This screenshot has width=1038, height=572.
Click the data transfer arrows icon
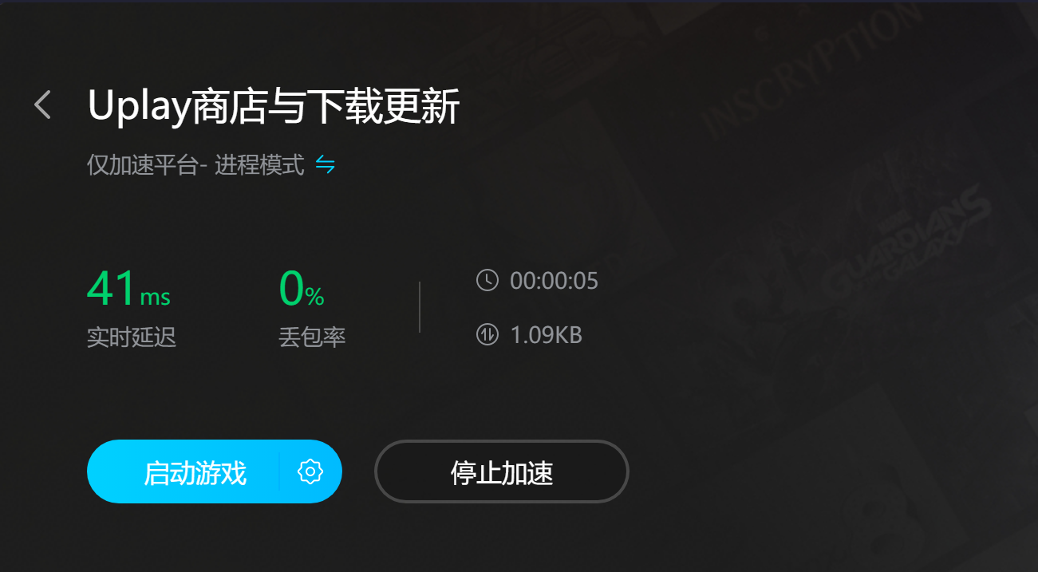coord(487,334)
